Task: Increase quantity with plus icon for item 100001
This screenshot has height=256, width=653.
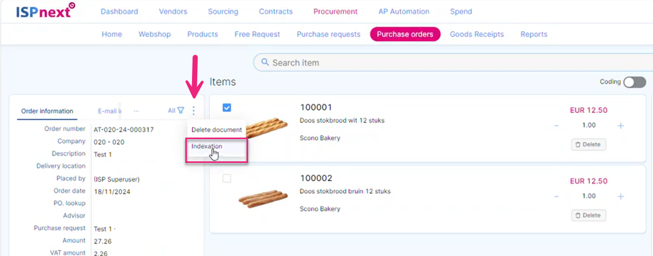Action: click(x=621, y=126)
